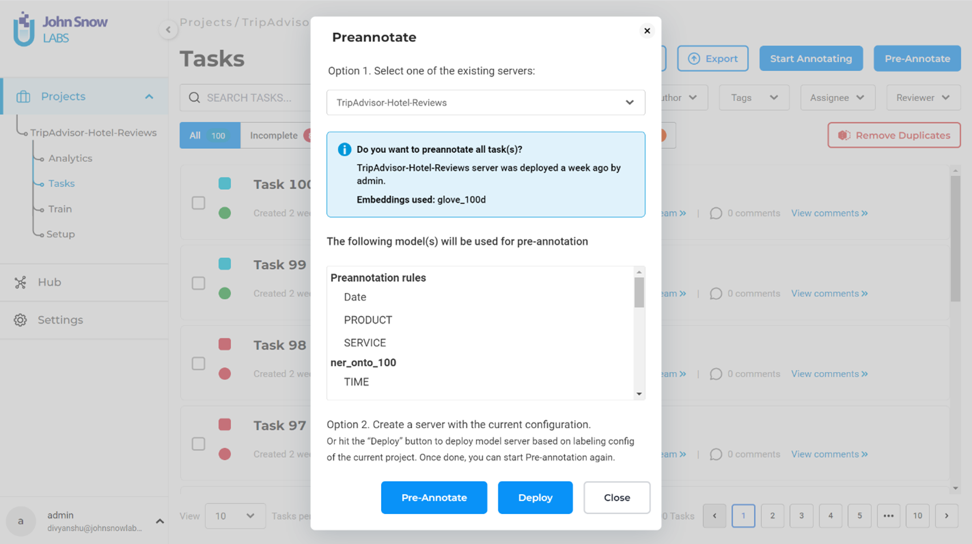
Task: Open Setup in the sidebar
Action: pyautogui.click(x=61, y=234)
